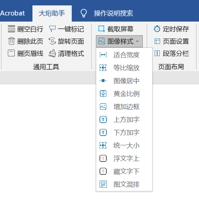Click the 删空白行 lines icon

[x=12, y=29]
